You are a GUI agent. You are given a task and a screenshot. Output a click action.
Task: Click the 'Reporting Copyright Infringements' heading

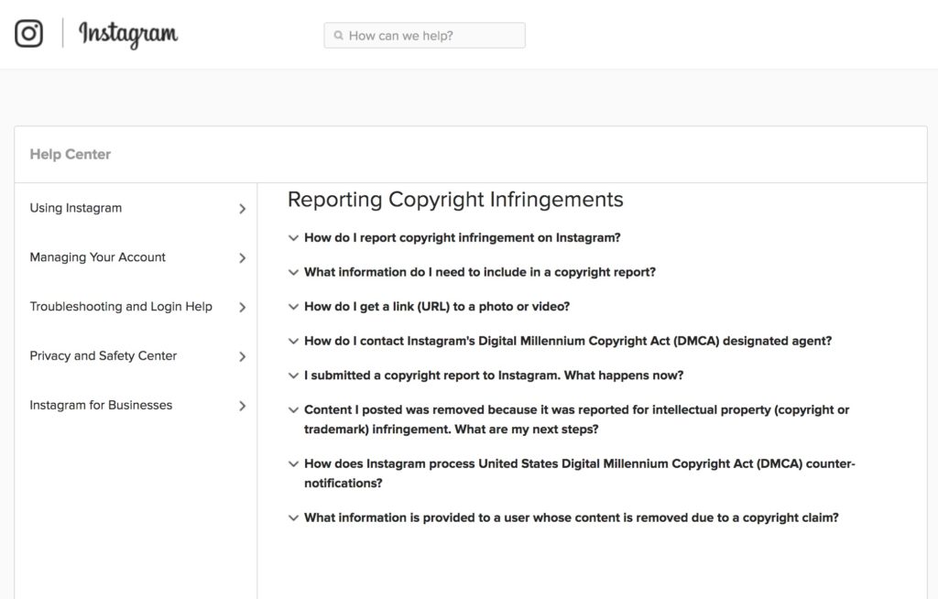tap(455, 200)
